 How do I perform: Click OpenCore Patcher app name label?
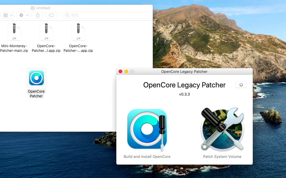[36, 94]
